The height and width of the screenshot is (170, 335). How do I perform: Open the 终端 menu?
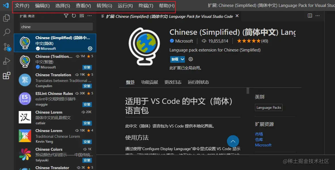[145, 5]
